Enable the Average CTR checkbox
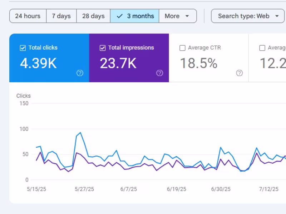Image resolution: width=286 pixels, height=214 pixels. click(x=182, y=47)
